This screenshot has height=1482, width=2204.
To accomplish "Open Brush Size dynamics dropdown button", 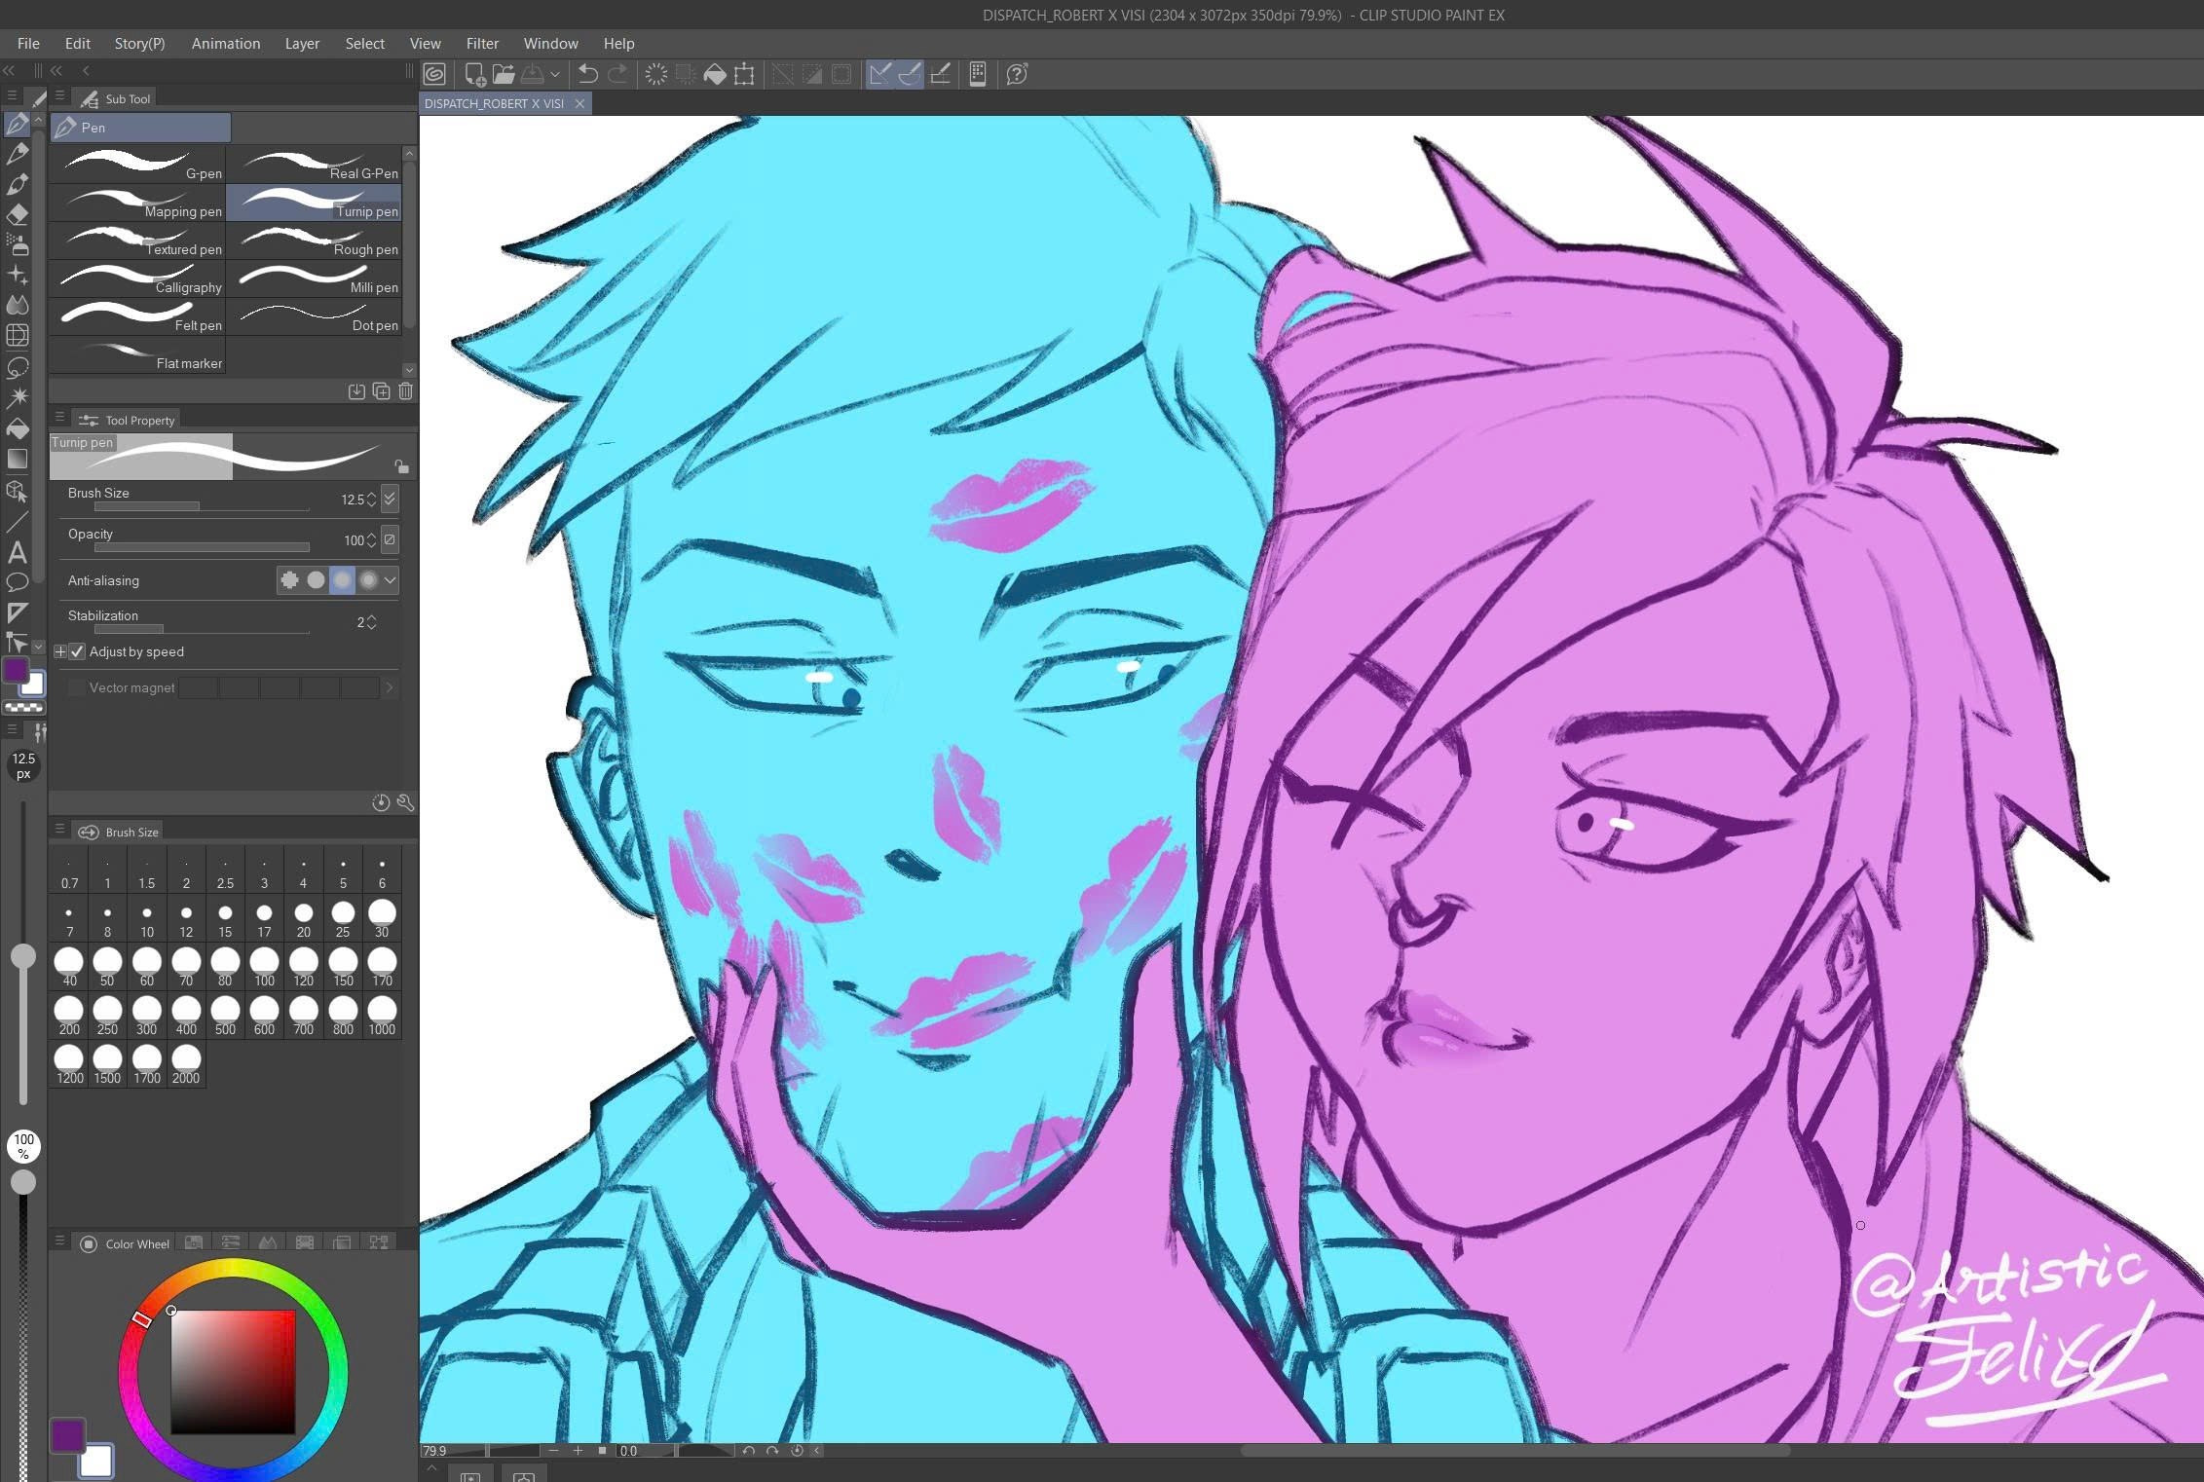I will (x=390, y=499).
